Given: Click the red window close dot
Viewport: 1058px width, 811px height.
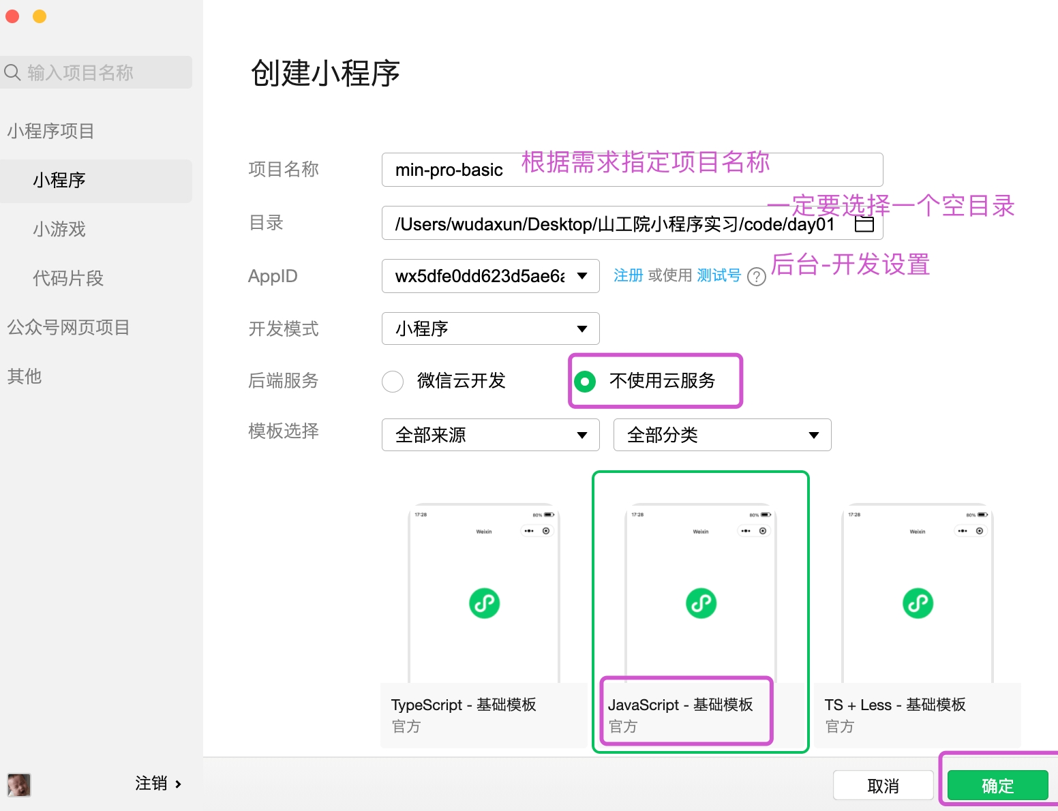Looking at the screenshot, I should coord(12,16).
